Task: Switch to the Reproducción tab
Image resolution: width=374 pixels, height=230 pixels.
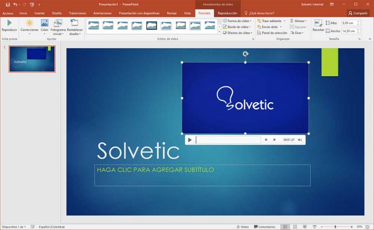Action: tap(227, 14)
